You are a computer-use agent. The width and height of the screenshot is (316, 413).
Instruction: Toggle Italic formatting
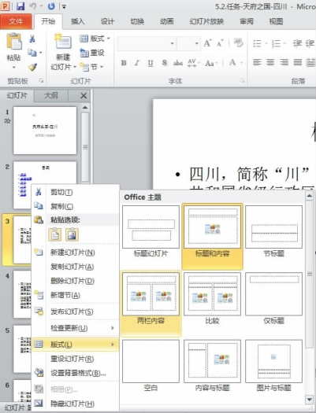[x=137, y=63]
